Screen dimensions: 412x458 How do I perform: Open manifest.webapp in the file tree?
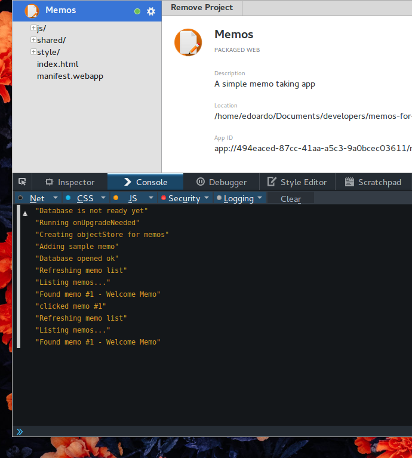[70, 76]
